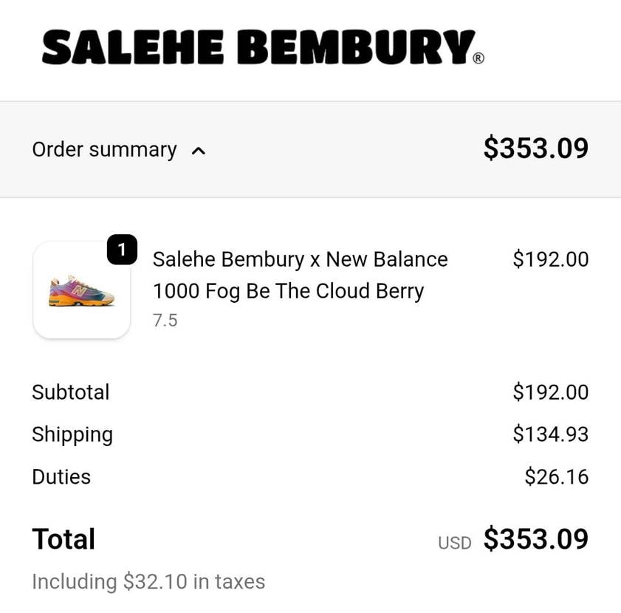The image size is (621, 613).
Task: Click the bold Total label
Action: (x=64, y=539)
